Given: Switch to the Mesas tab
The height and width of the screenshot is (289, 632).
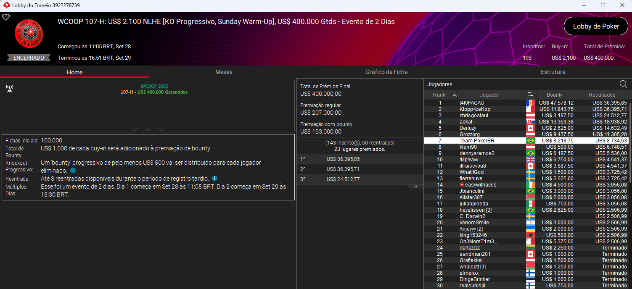Looking at the screenshot, I should coord(224,72).
